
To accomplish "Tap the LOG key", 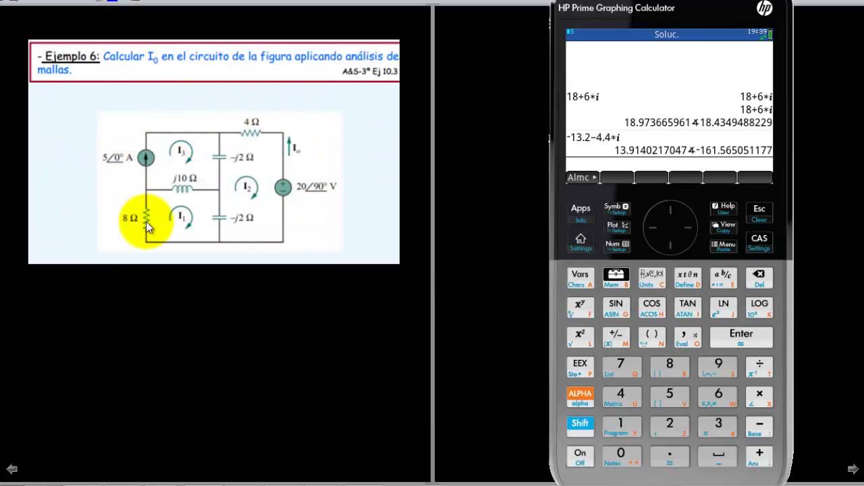I will pos(759,308).
